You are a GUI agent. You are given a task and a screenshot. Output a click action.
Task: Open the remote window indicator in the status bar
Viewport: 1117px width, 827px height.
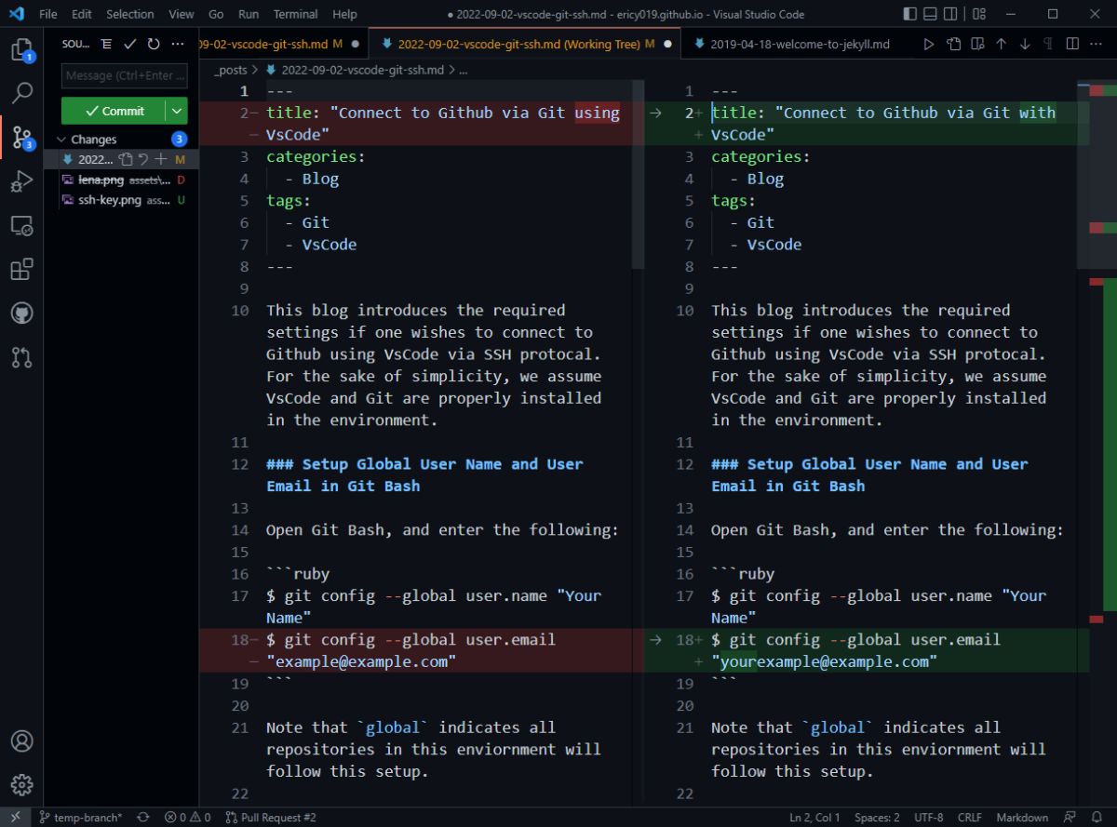pos(15,818)
